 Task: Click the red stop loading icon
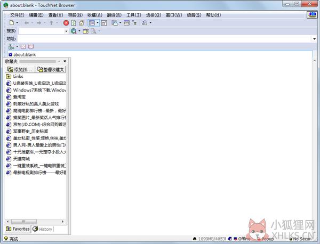pyautogui.click(x=66, y=23)
